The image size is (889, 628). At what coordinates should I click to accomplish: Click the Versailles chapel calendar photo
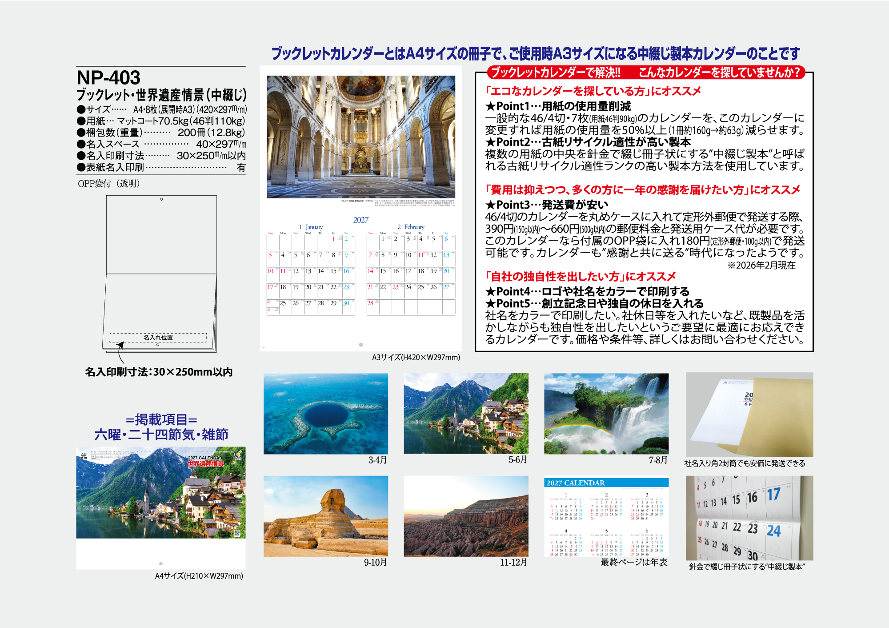(x=360, y=137)
